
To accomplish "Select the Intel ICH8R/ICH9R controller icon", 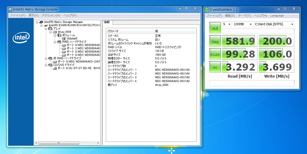I will [x=46, y=25].
